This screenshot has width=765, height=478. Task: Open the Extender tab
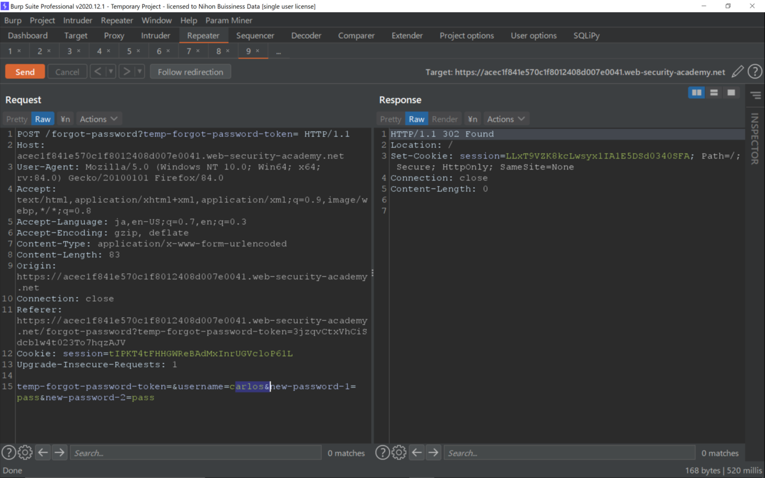pyautogui.click(x=407, y=36)
